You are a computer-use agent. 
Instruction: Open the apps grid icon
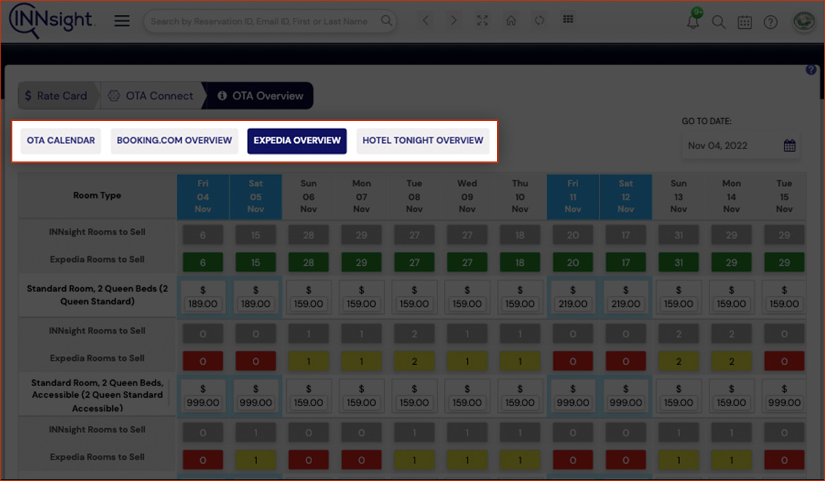point(568,19)
